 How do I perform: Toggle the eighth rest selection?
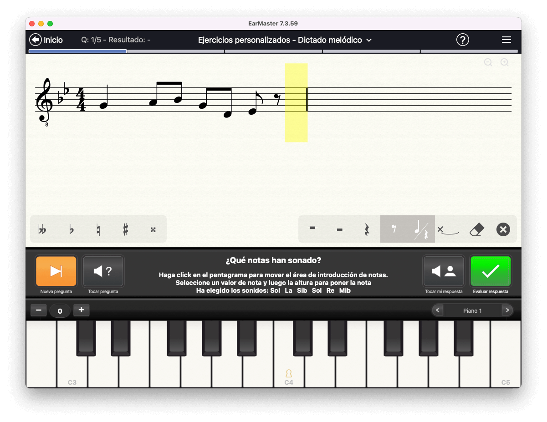pos(394,229)
